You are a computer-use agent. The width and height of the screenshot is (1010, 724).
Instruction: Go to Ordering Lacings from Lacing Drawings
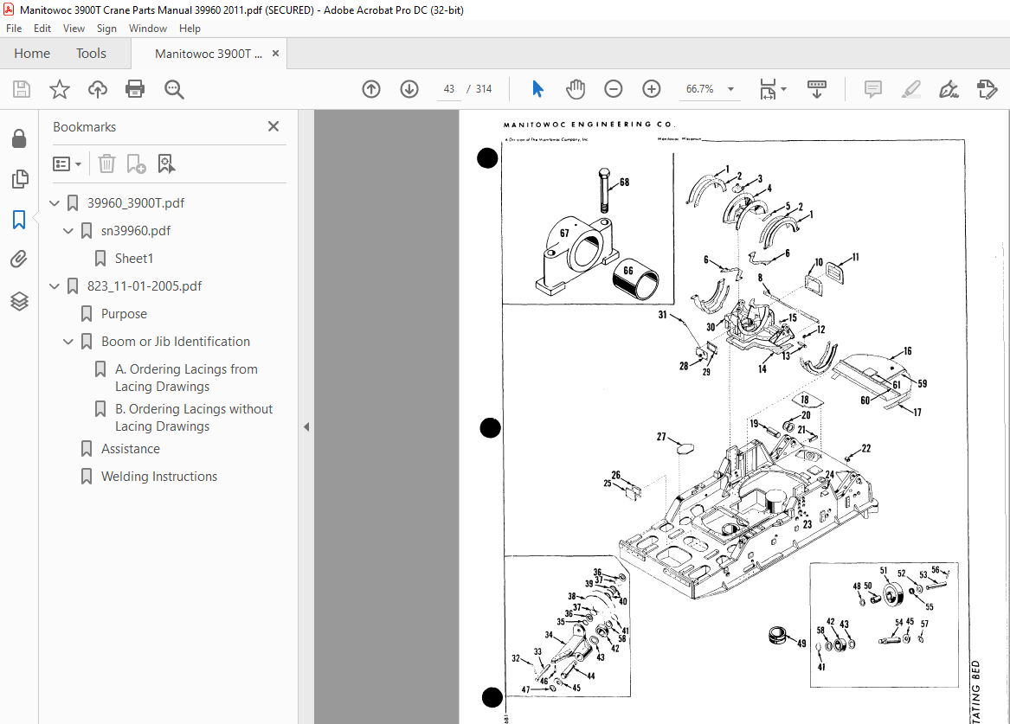tap(186, 378)
